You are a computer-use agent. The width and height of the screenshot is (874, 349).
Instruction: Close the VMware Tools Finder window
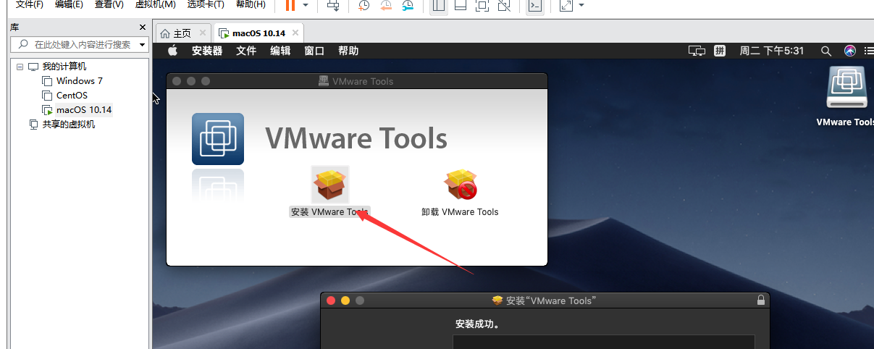click(177, 81)
